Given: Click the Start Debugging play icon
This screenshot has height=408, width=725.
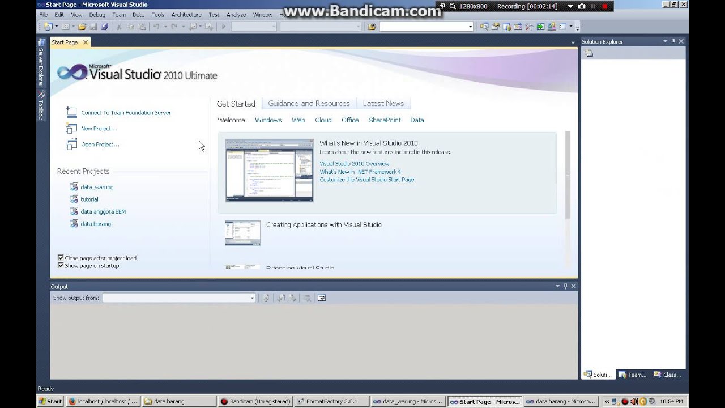Looking at the screenshot, I should click(224, 27).
